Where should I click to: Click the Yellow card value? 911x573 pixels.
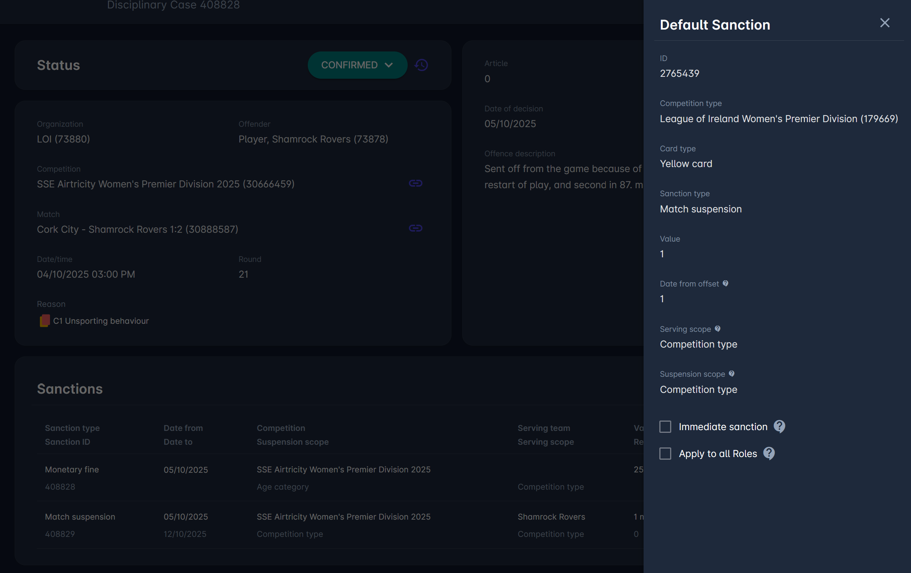[686, 164]
